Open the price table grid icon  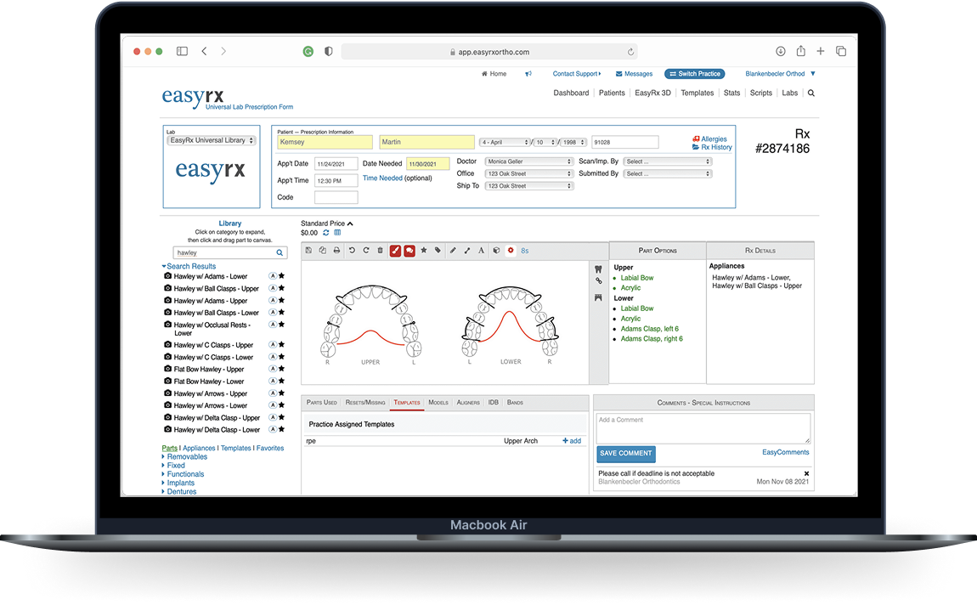(x=338, y=233)
